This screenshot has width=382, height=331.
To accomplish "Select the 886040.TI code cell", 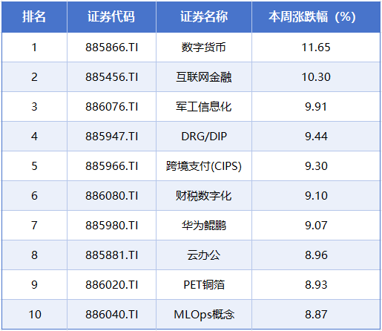I will pos(111,315).
